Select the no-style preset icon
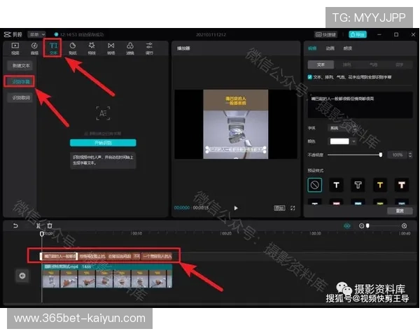The height and width of the screenshot is (336, 420). [315, 185]
